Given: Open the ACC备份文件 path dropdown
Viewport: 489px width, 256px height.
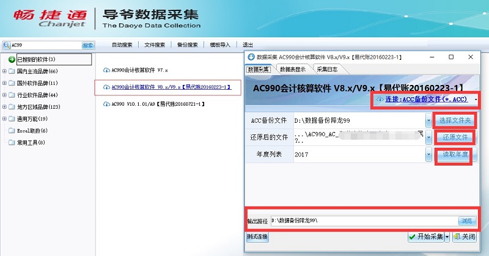Looking at the screenshot, I should (x=428, y=120).
